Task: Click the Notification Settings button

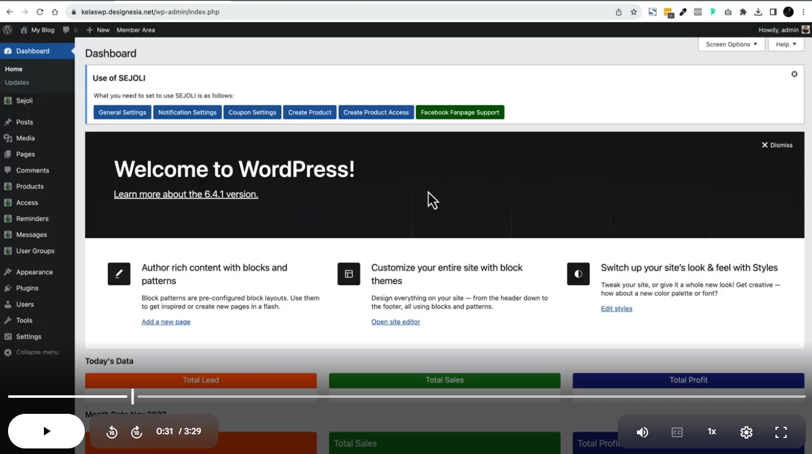Action: coord(187,112)
